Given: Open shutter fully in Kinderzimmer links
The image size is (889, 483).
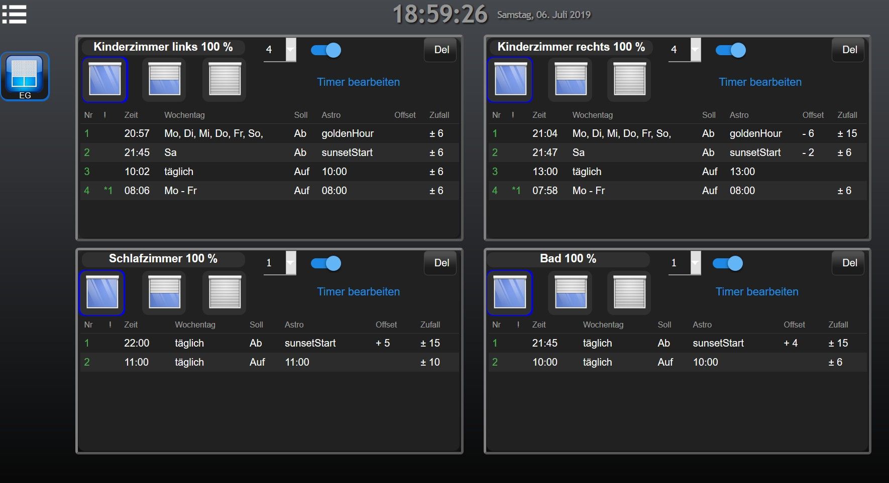Looking at the screenshot, I should coord(105,80).
